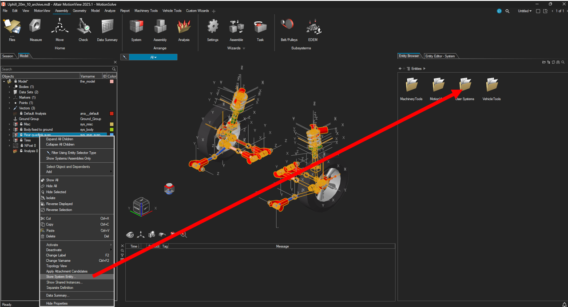Close the model browser panel with X
The width and height of the screenshot is (568, 307).
(x=115, y=62)
